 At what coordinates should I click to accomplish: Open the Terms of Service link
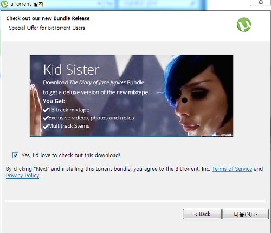tap(232, 169)
